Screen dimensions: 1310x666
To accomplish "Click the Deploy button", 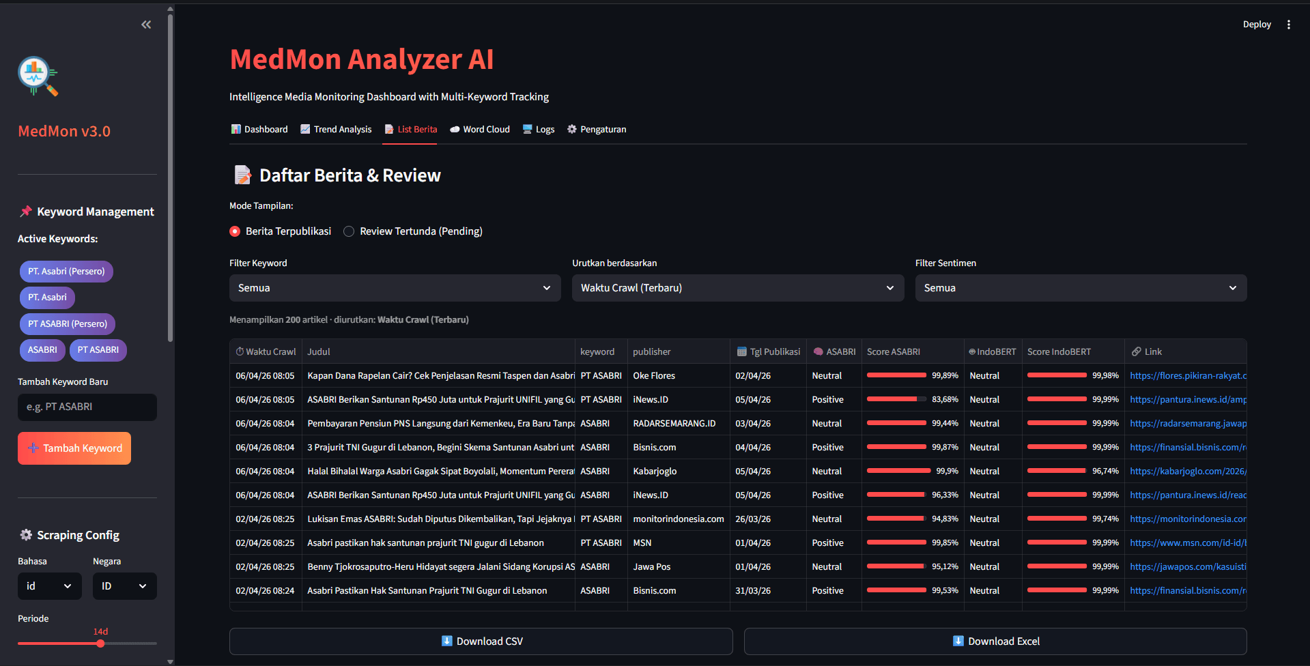I will tap(1257, 25).
